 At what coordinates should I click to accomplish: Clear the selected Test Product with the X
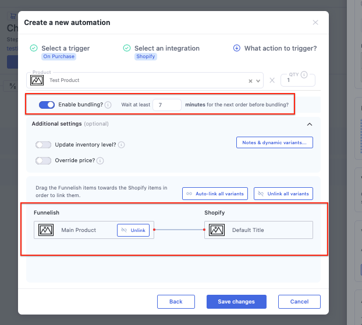pyautogui.click(x=251, y=81)
